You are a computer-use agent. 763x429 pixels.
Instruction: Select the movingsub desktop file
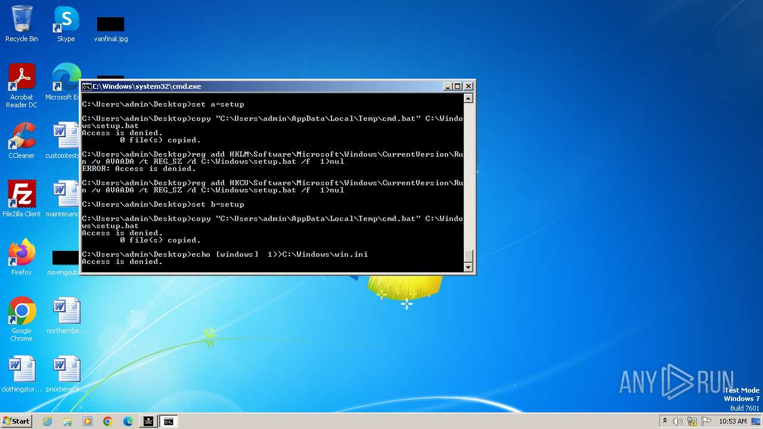[63, 262]
